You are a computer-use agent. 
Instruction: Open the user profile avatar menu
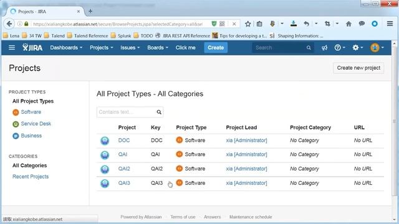[377, 47]
